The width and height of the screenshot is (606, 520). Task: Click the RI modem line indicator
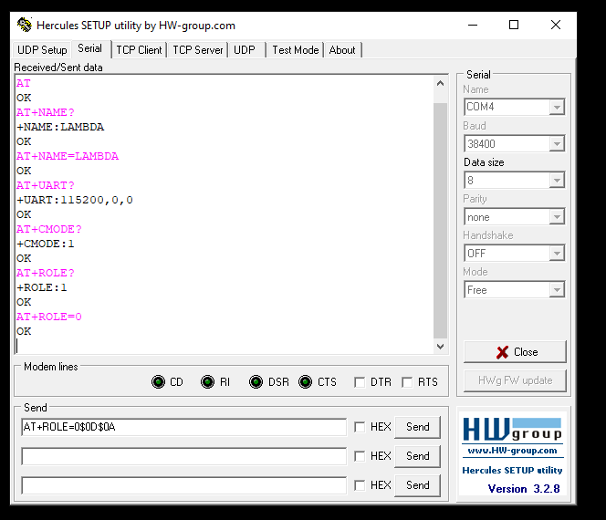click(x=207, y=381)
